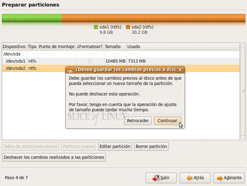Toggle the format checkbox for /dev/sda1
247x186 pixels.
pyautogui.click(x=90, y=61)
